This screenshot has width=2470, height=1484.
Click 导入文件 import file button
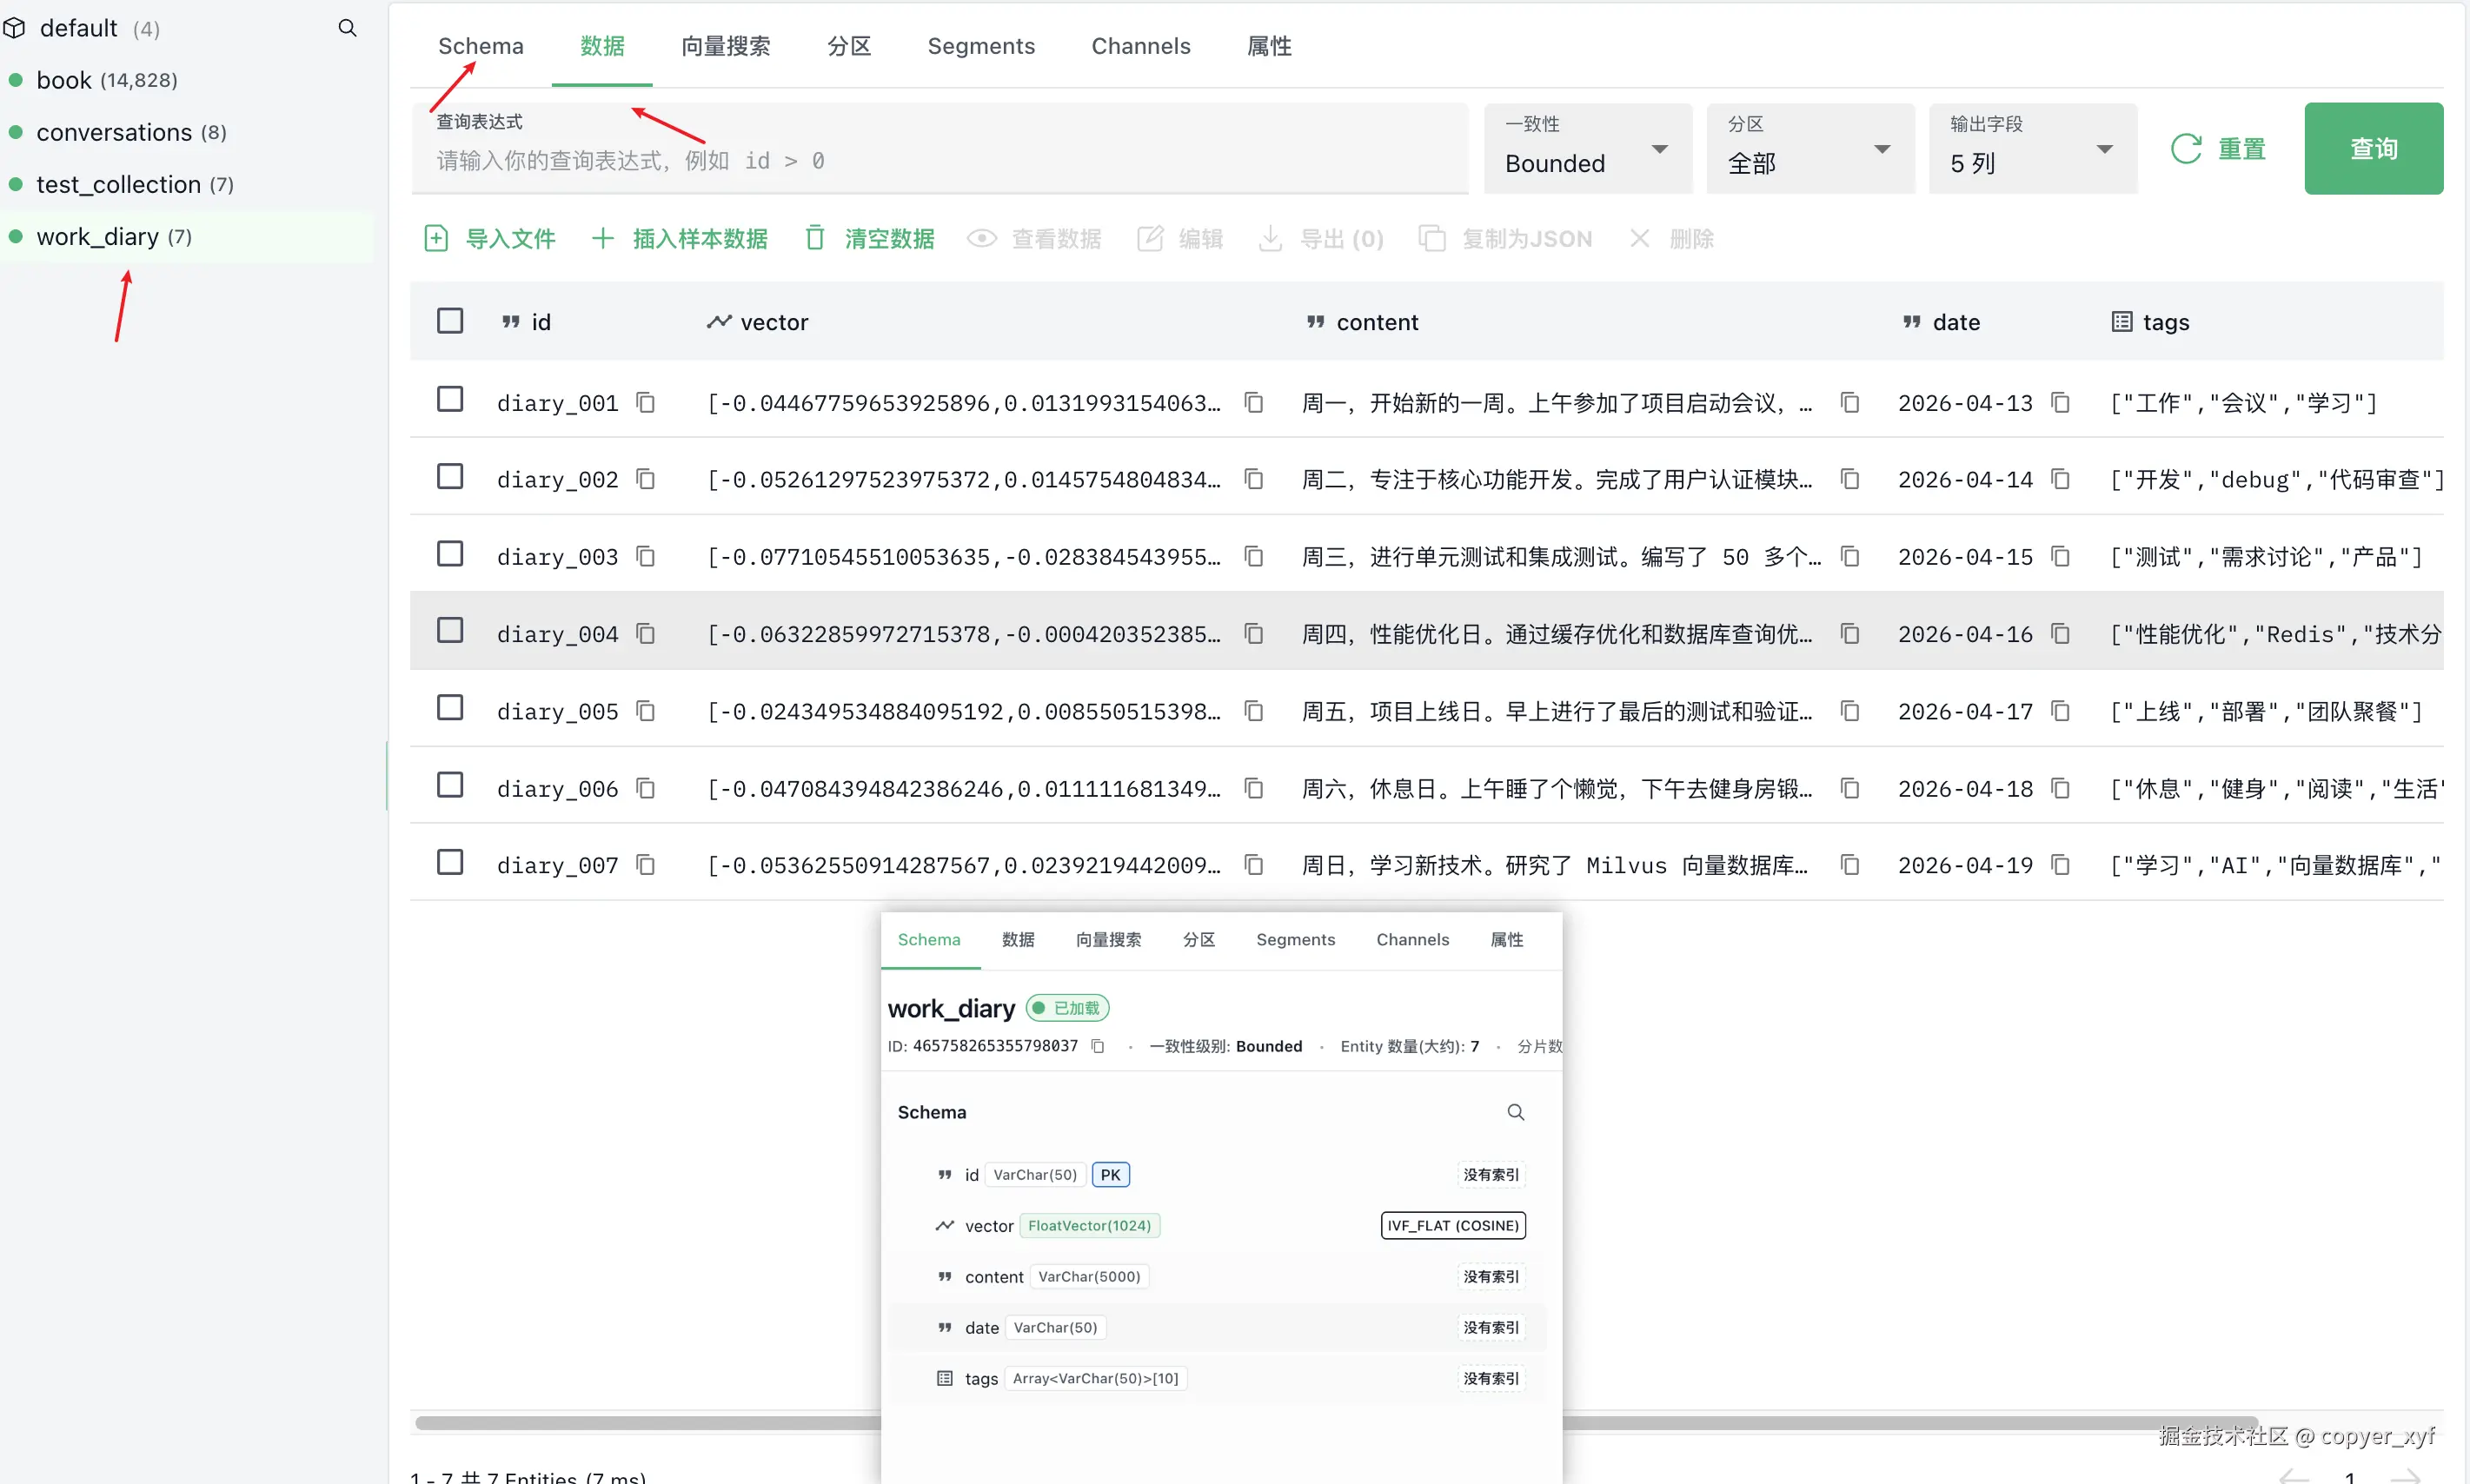click(490, 238)
